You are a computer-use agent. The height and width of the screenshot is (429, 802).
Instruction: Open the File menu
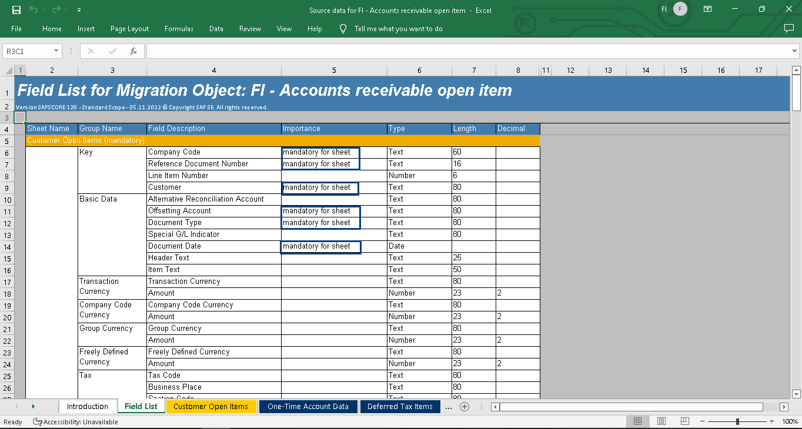[16, 28]
